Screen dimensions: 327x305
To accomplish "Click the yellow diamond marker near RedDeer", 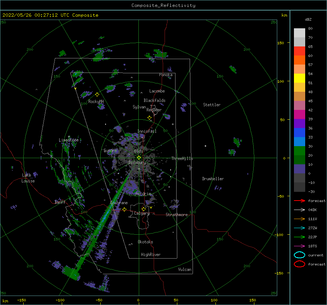I will click(x=149, y=118).
